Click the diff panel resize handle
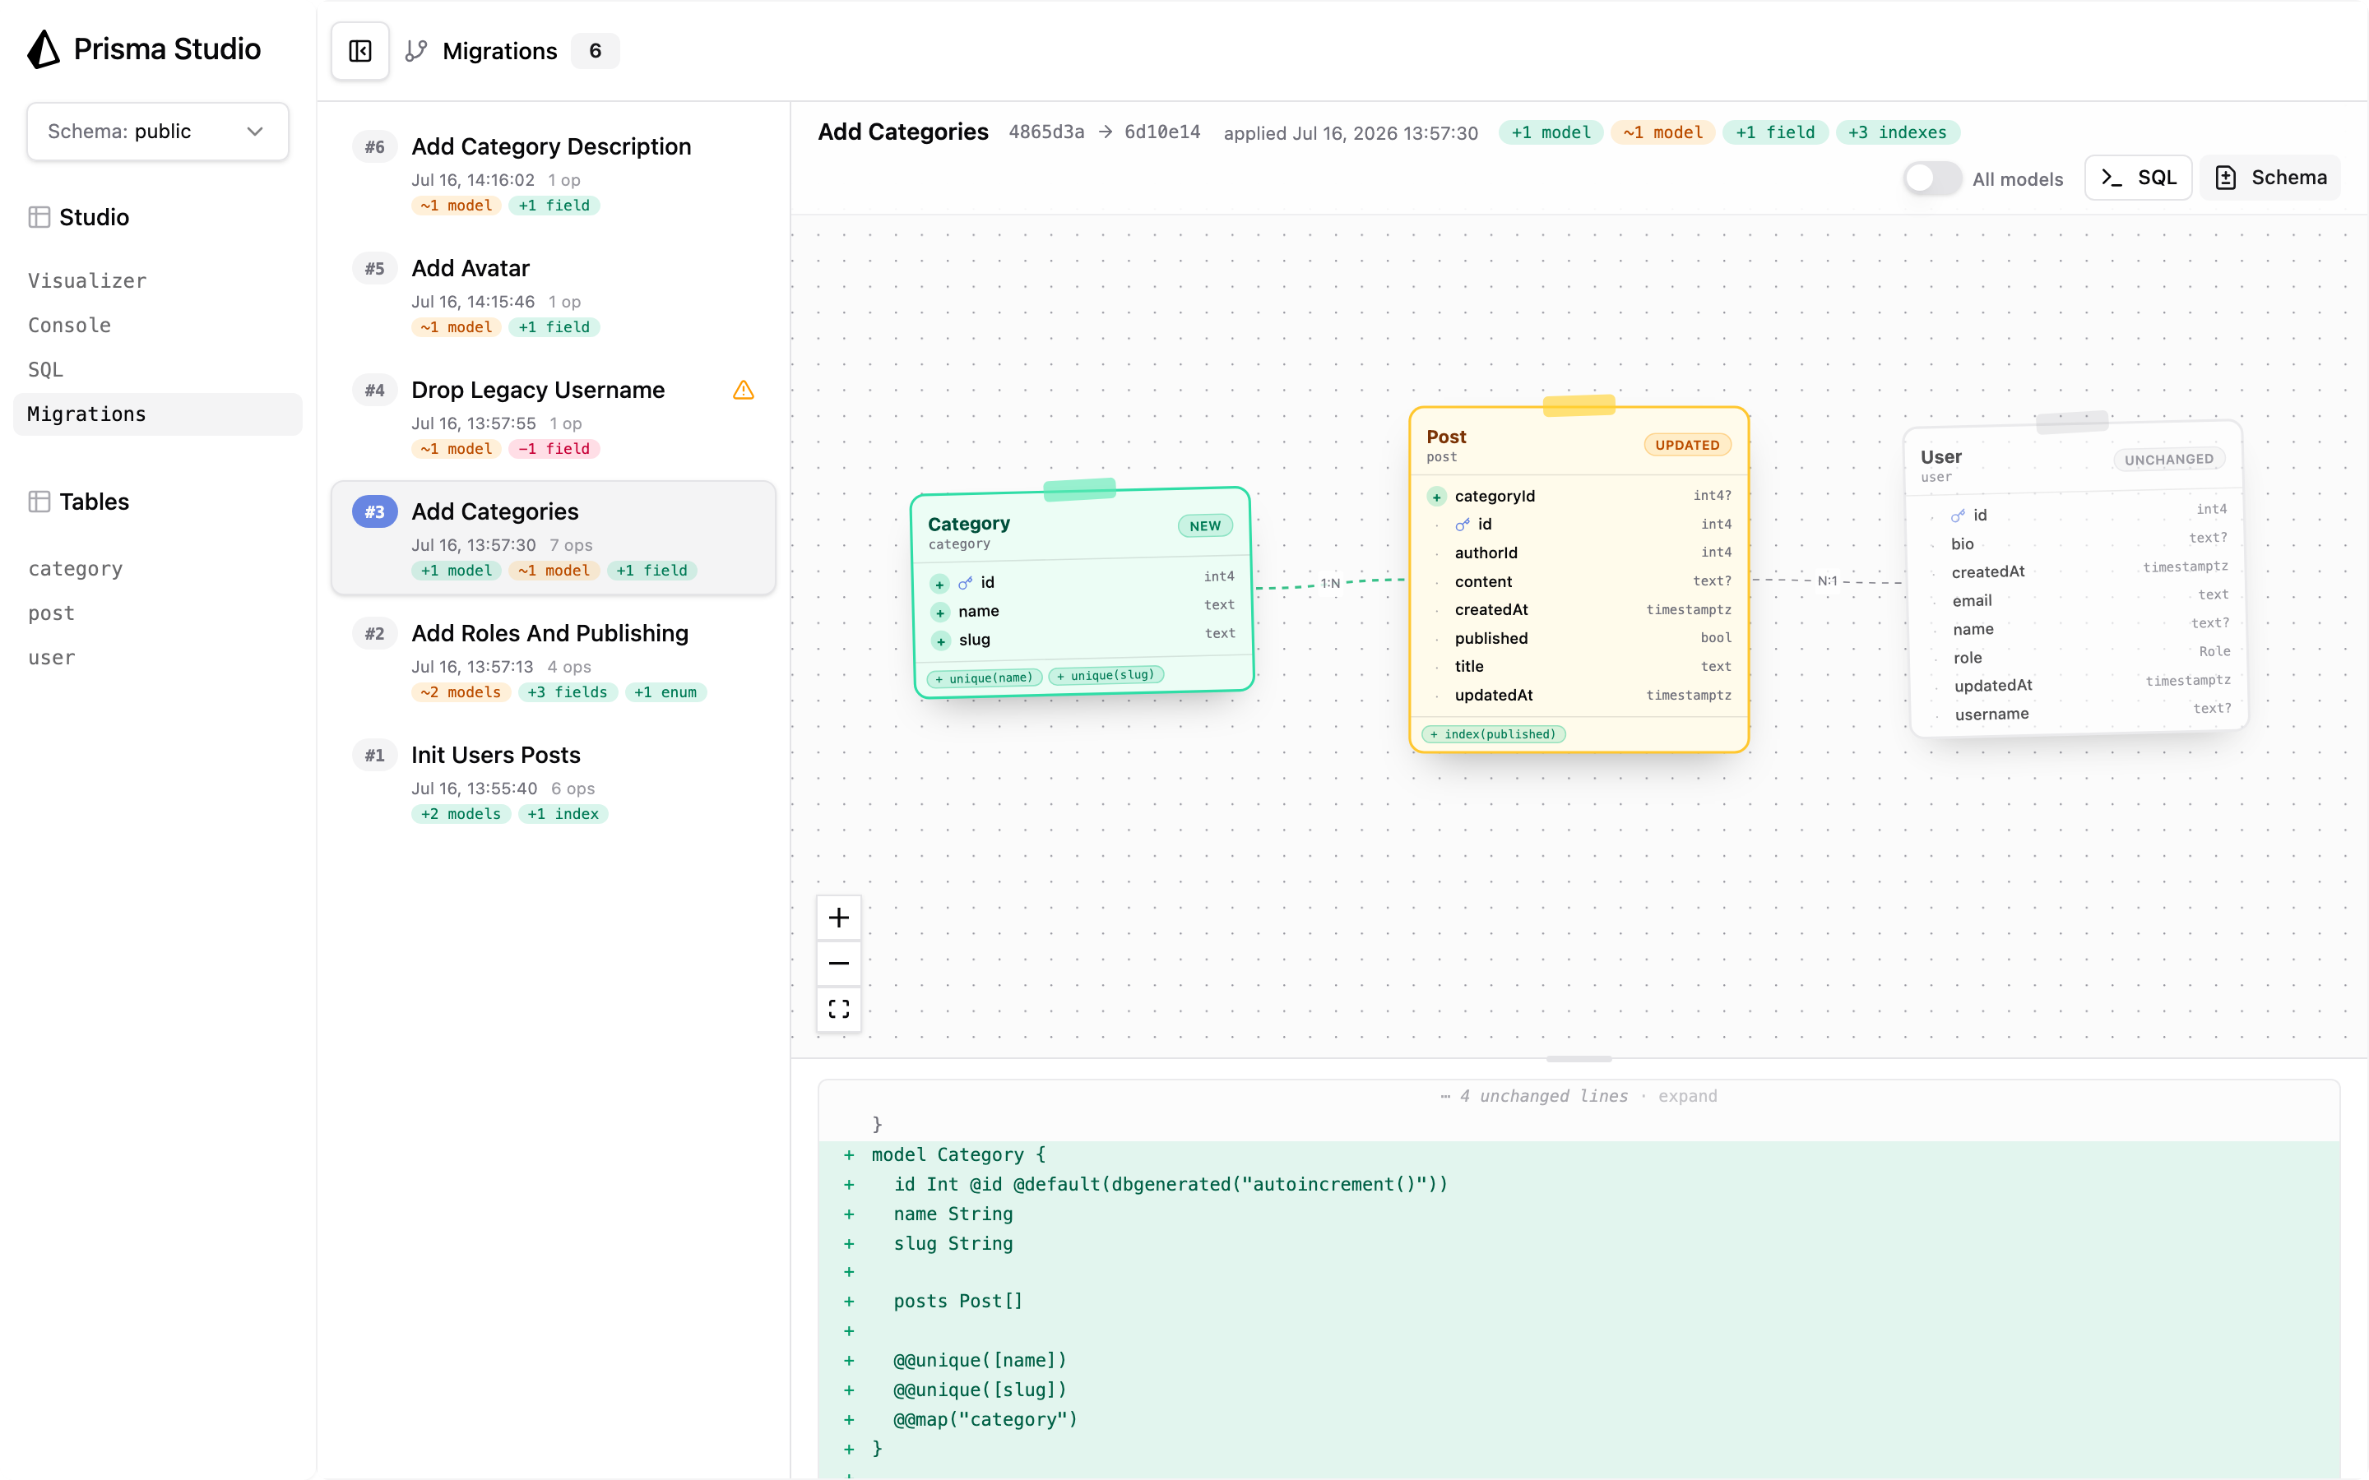 click(x=1579, y=1059)
